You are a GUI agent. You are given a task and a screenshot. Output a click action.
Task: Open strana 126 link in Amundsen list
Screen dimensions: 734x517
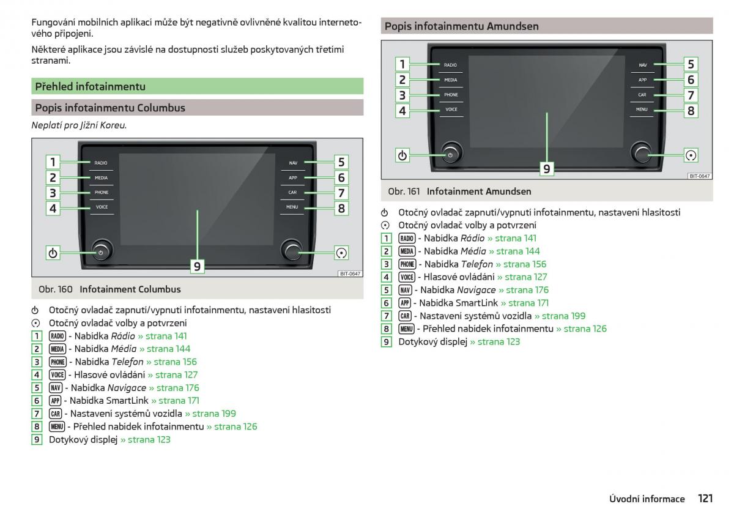click(x=581, y=329)
